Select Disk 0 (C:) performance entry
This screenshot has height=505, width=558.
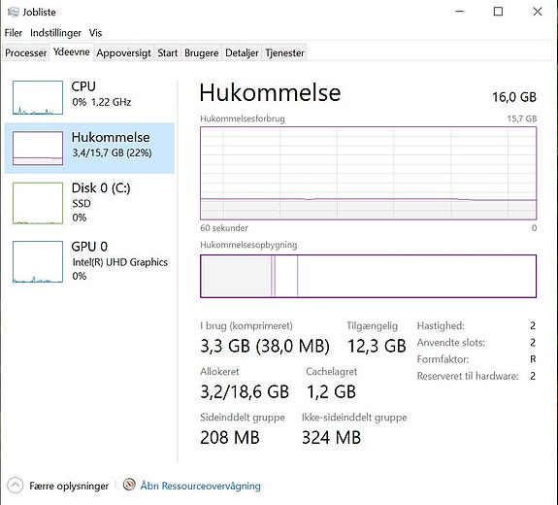point(89,203)
